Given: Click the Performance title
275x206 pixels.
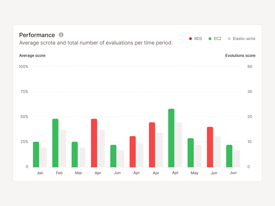Looking at the screenshot, I should point(37,35).
